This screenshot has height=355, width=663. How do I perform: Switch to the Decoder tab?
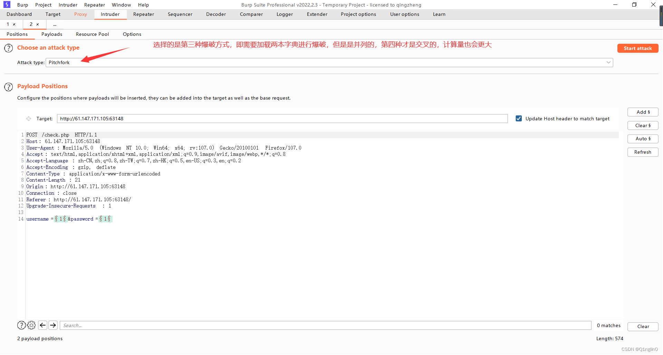[x=216, y=14]
